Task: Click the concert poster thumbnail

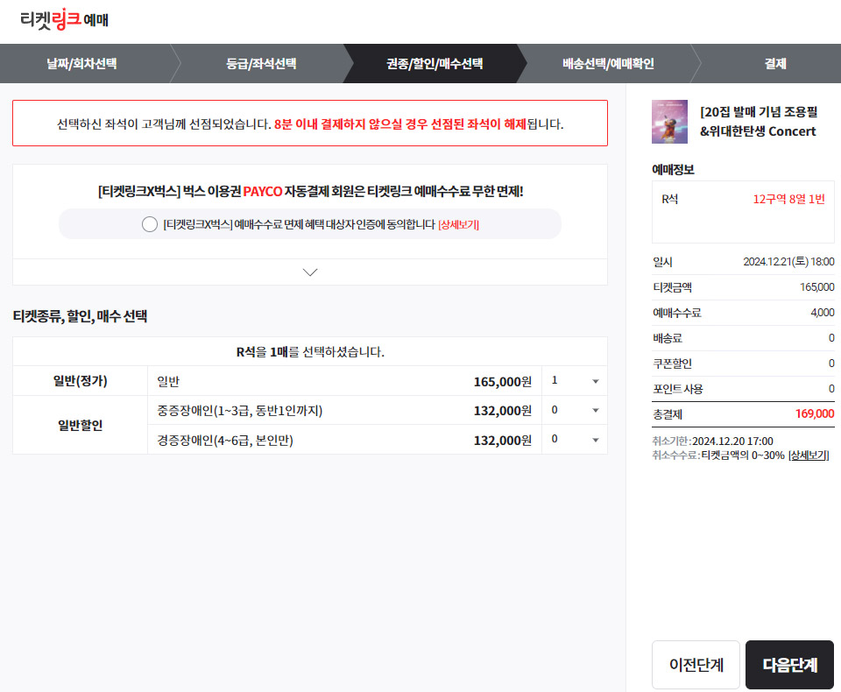Action: [x=669, y=122]
